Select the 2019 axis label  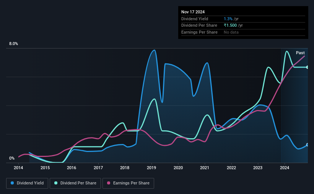tap(151, 168)
